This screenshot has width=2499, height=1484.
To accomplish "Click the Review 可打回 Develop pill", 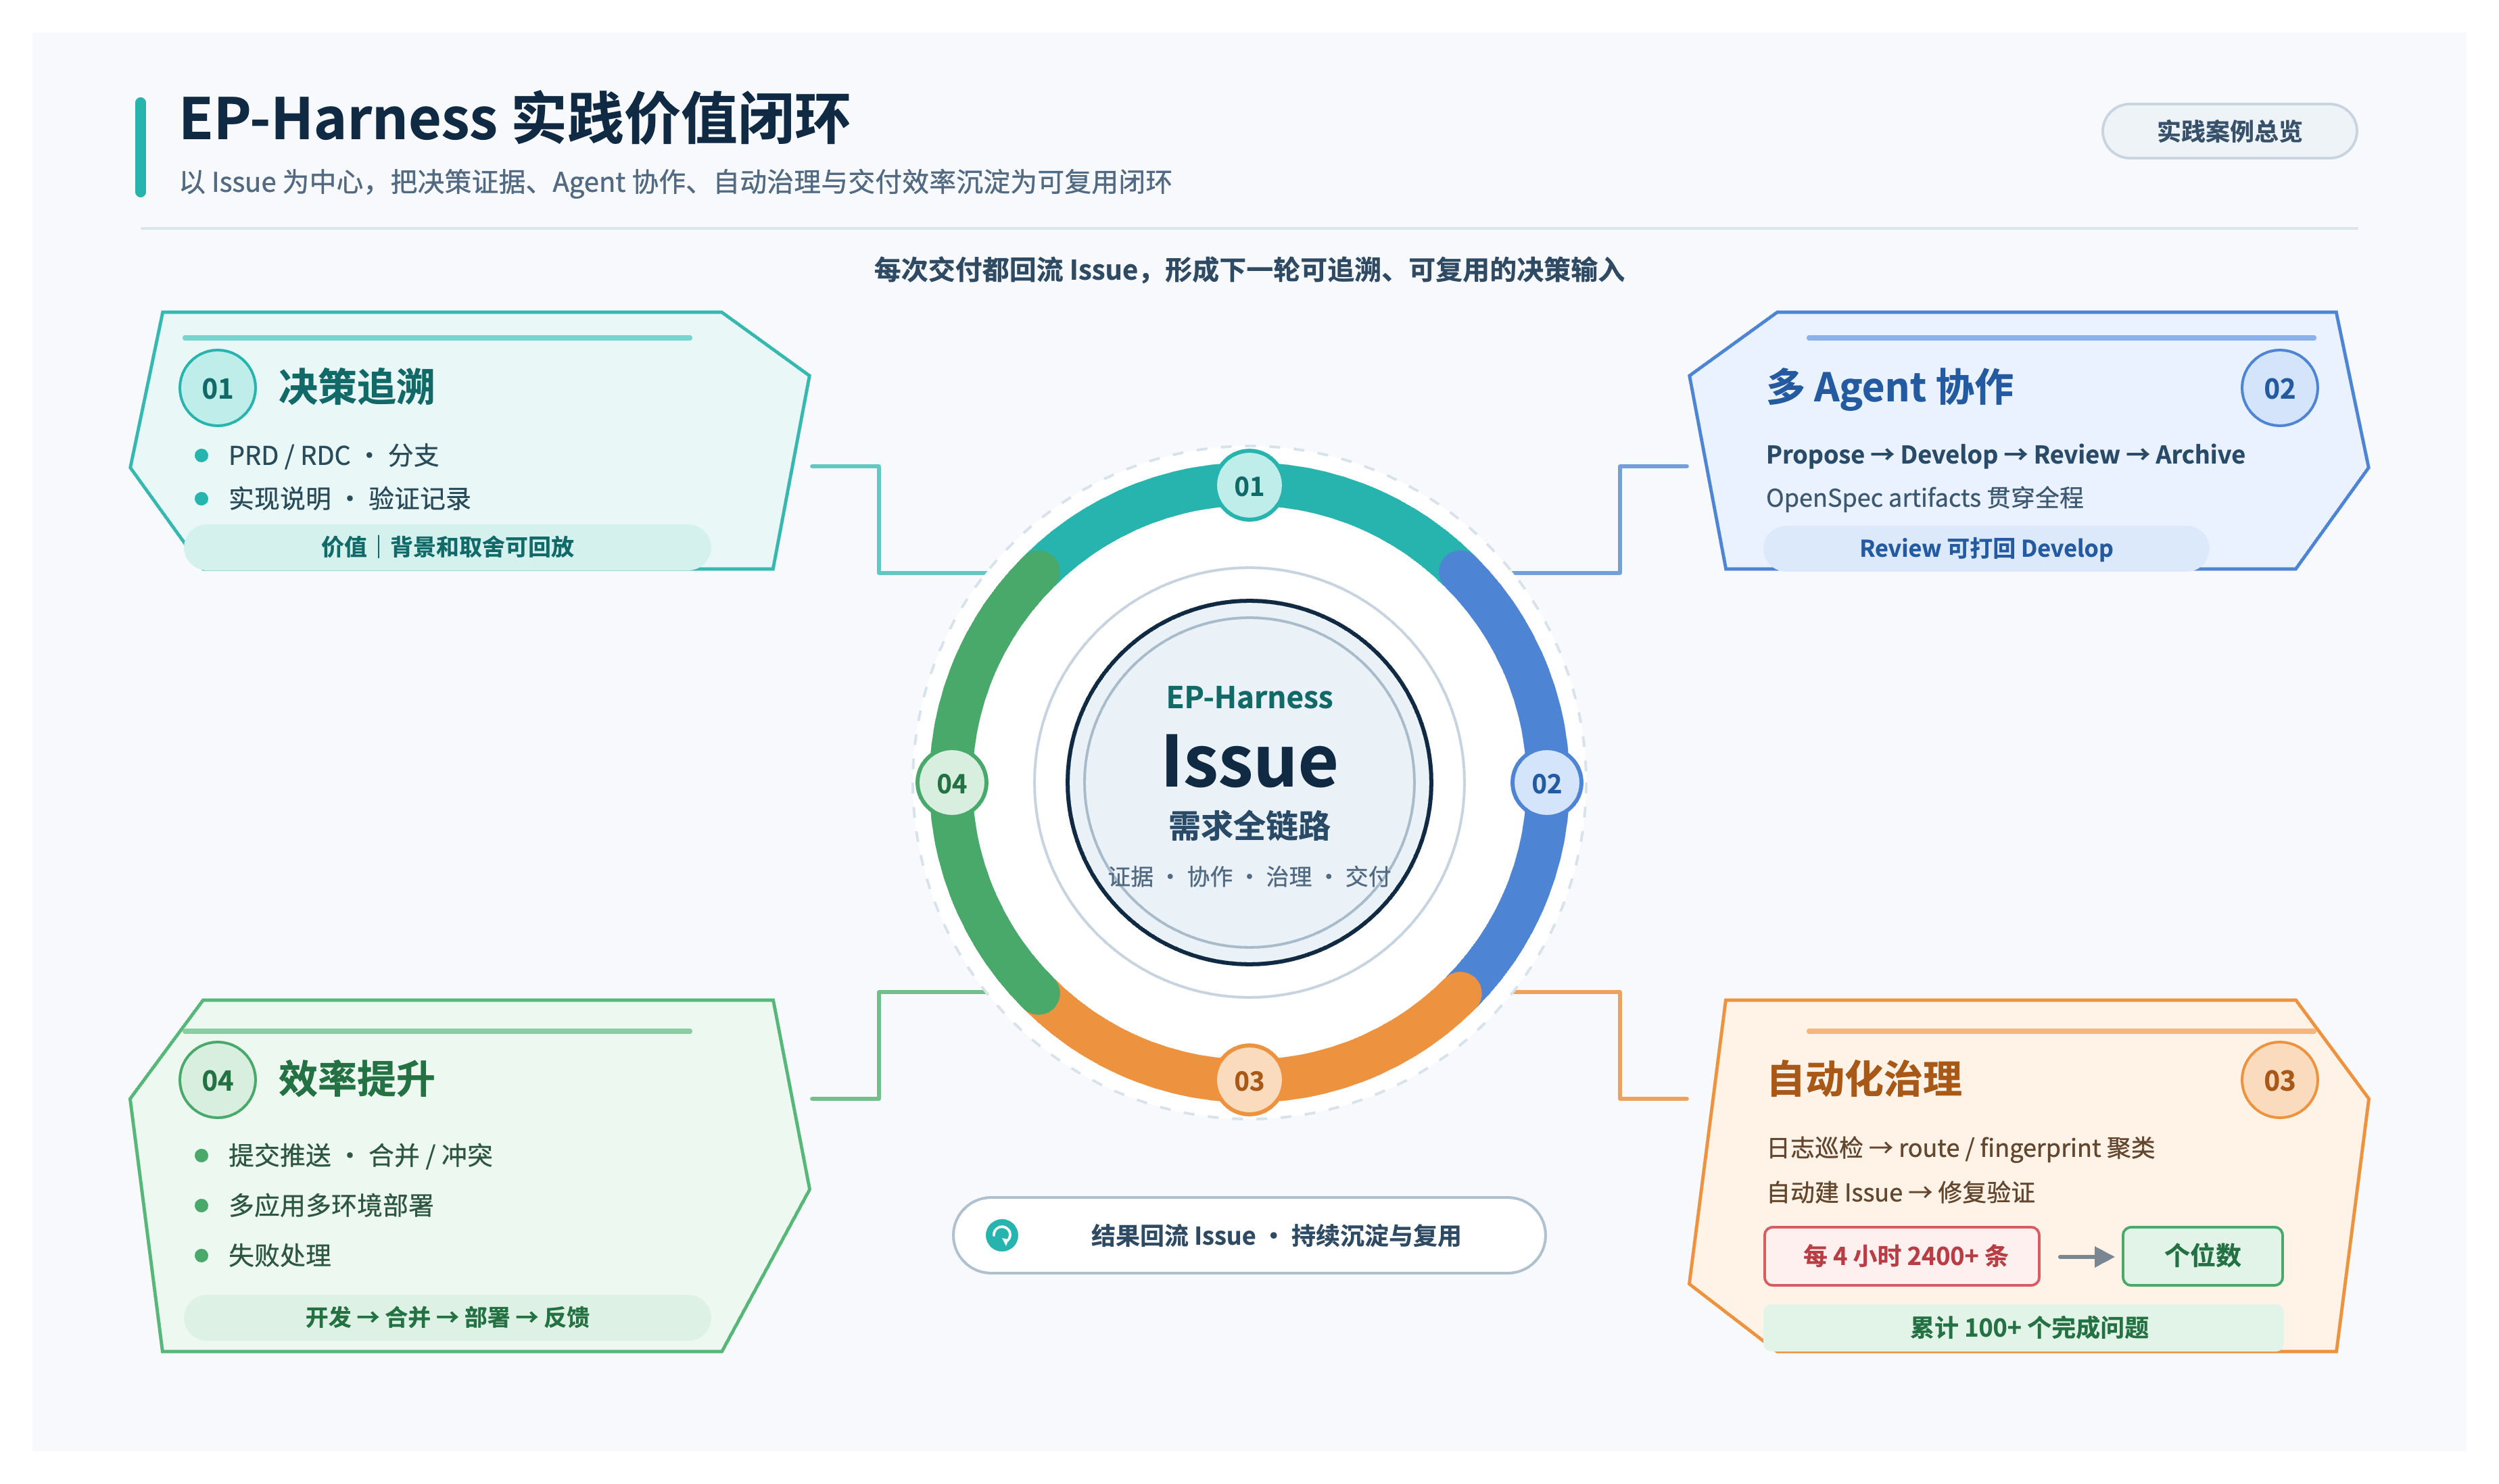I will pyautogui.click(x=1984, y=548).
